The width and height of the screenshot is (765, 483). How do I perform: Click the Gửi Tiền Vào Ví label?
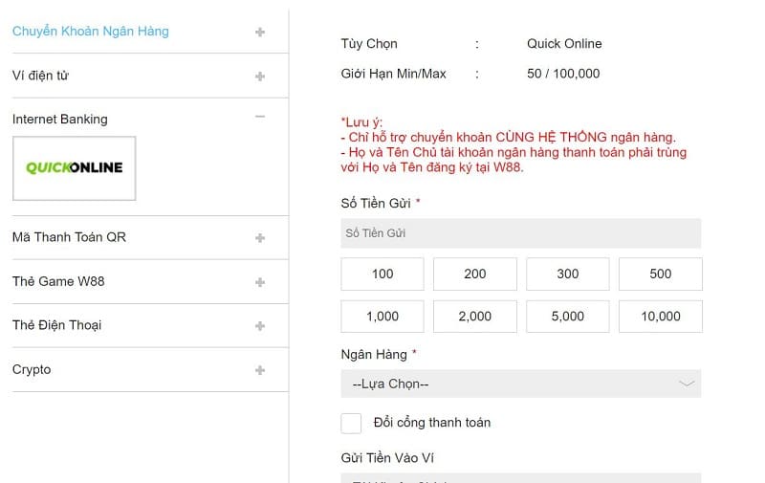(x=387, y=457)
